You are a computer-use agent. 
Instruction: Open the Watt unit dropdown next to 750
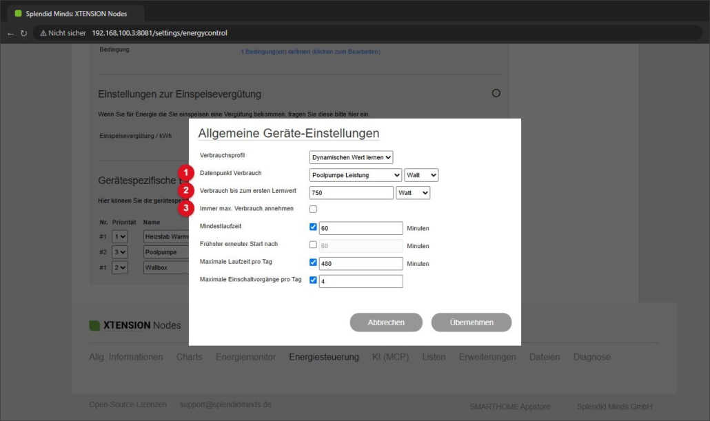pos(412,193)
